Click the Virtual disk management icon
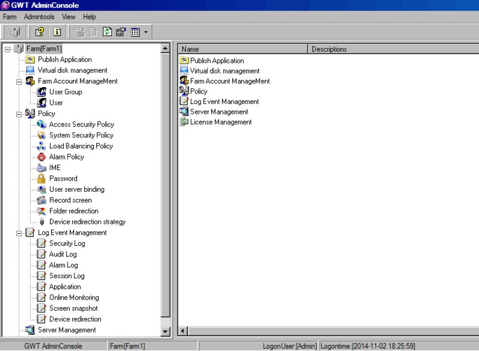This screenshot has height=351, width=479. [30, 70]
